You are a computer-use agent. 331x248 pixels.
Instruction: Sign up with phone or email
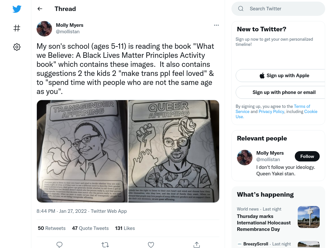[x=283, y=92]
